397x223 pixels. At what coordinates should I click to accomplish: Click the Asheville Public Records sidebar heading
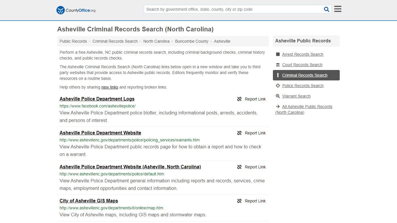click(303, 41)
